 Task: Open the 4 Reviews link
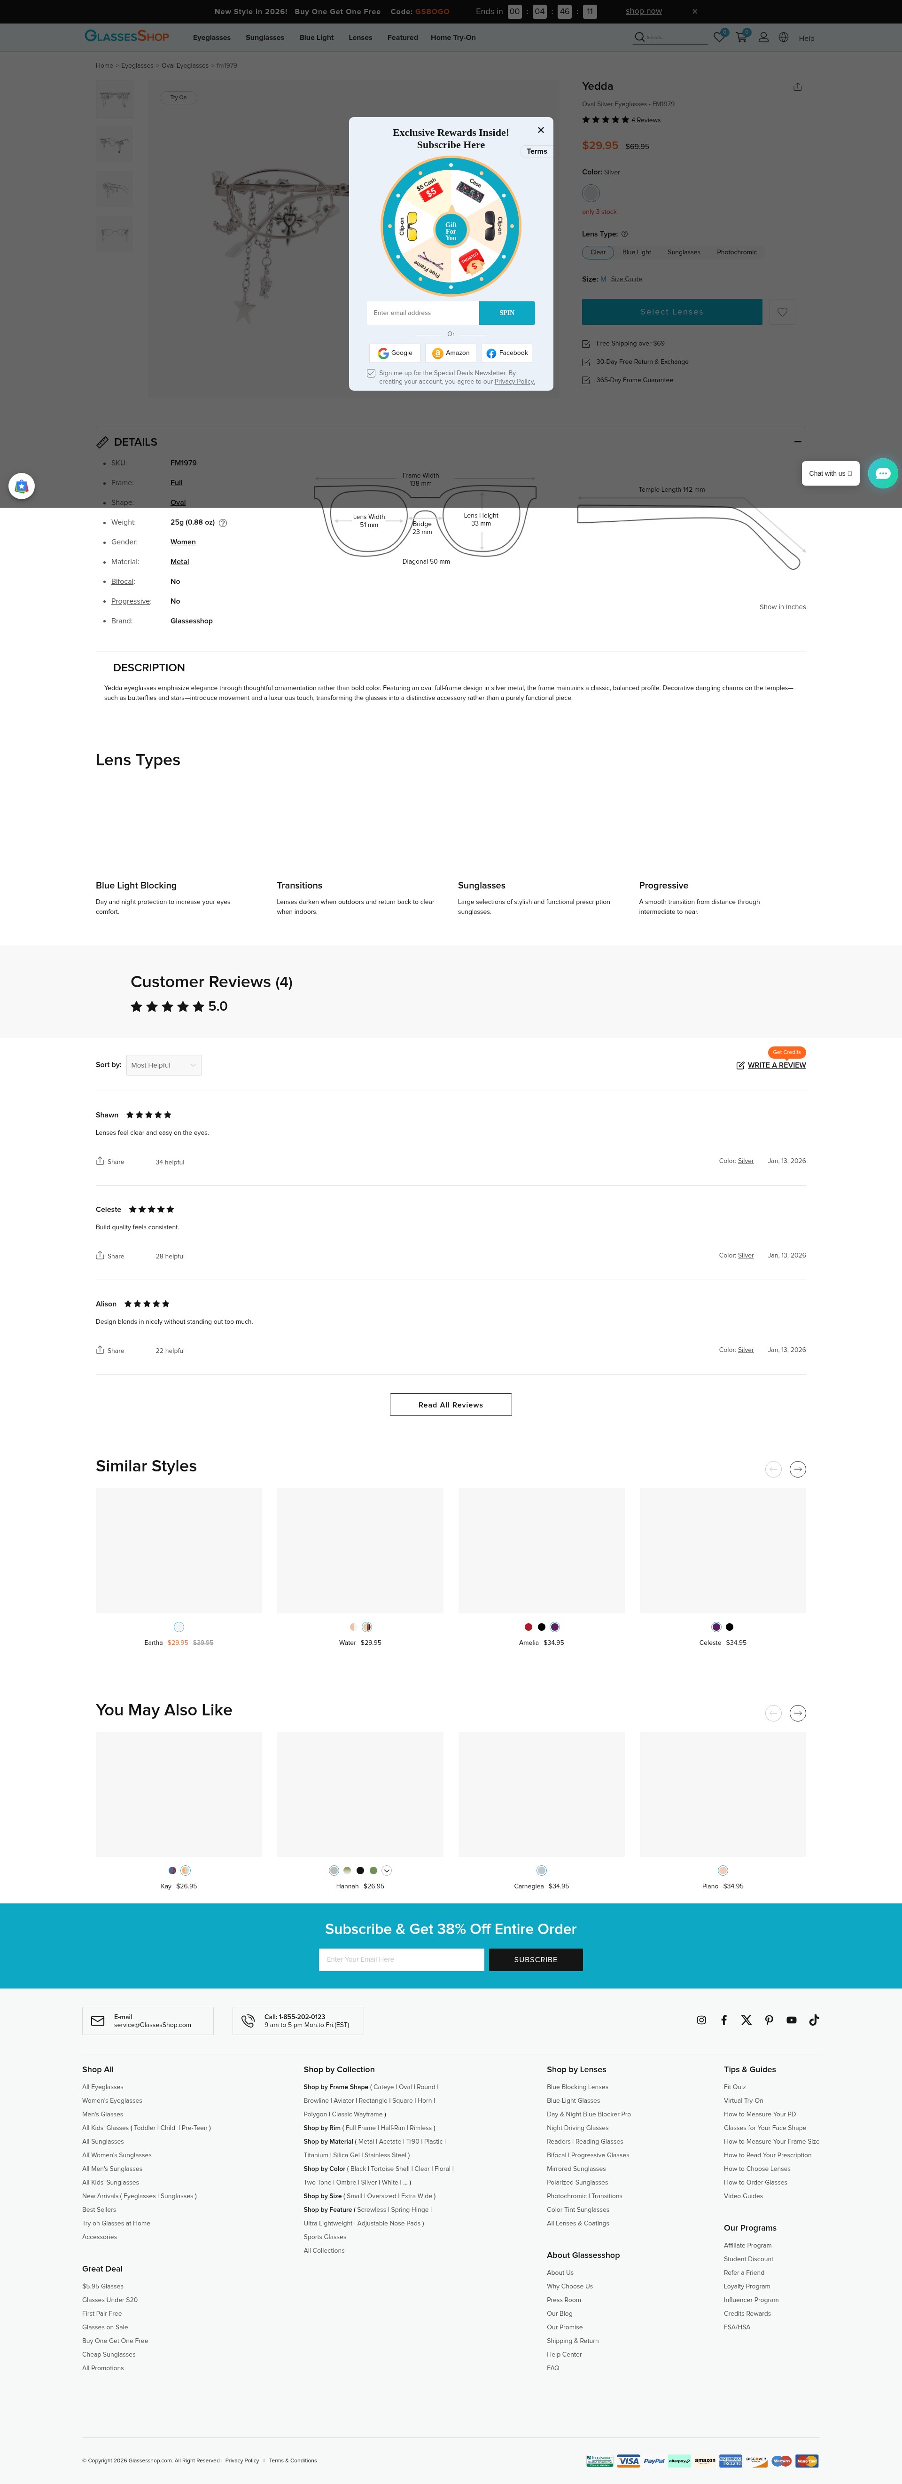click(645, 120)
